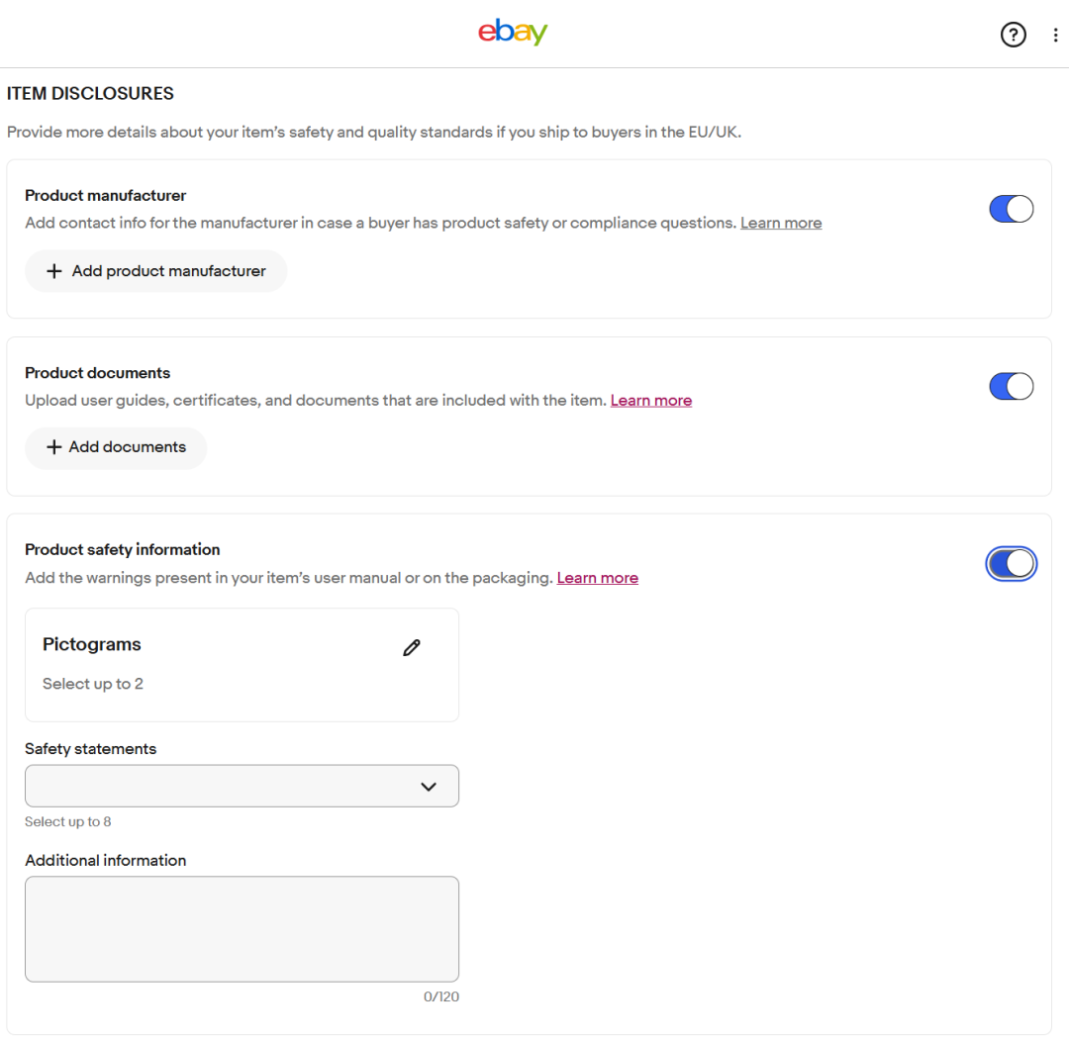Open Learn more link for Product documents
Viewport: 1069px width, 1040px height.
(x=651, y=401)
